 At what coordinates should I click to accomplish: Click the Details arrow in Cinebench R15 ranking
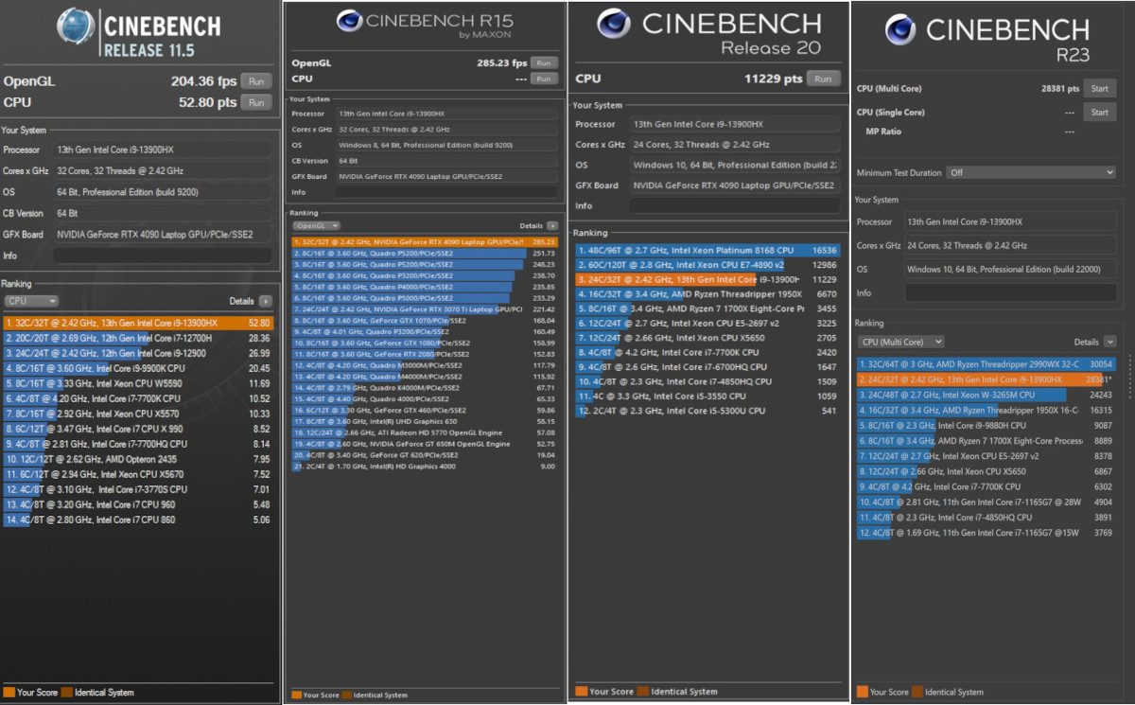552,226
